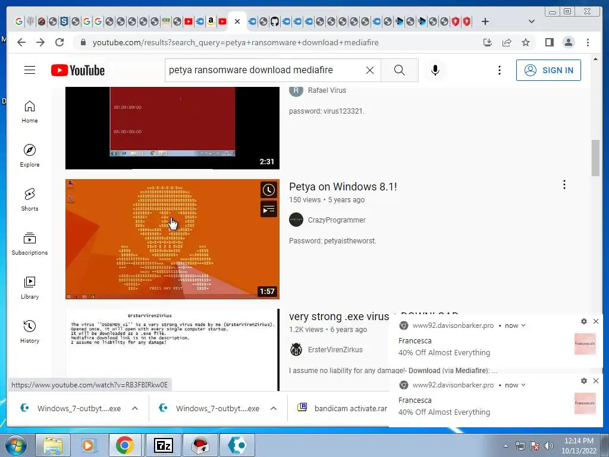Sign in with the SIGN IN button
This screenshot has height=457, width=609.
(548, 70)
